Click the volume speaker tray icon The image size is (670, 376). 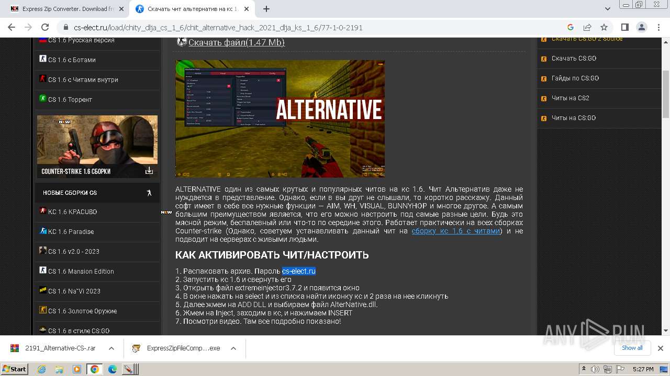click(x=595, y=369)
